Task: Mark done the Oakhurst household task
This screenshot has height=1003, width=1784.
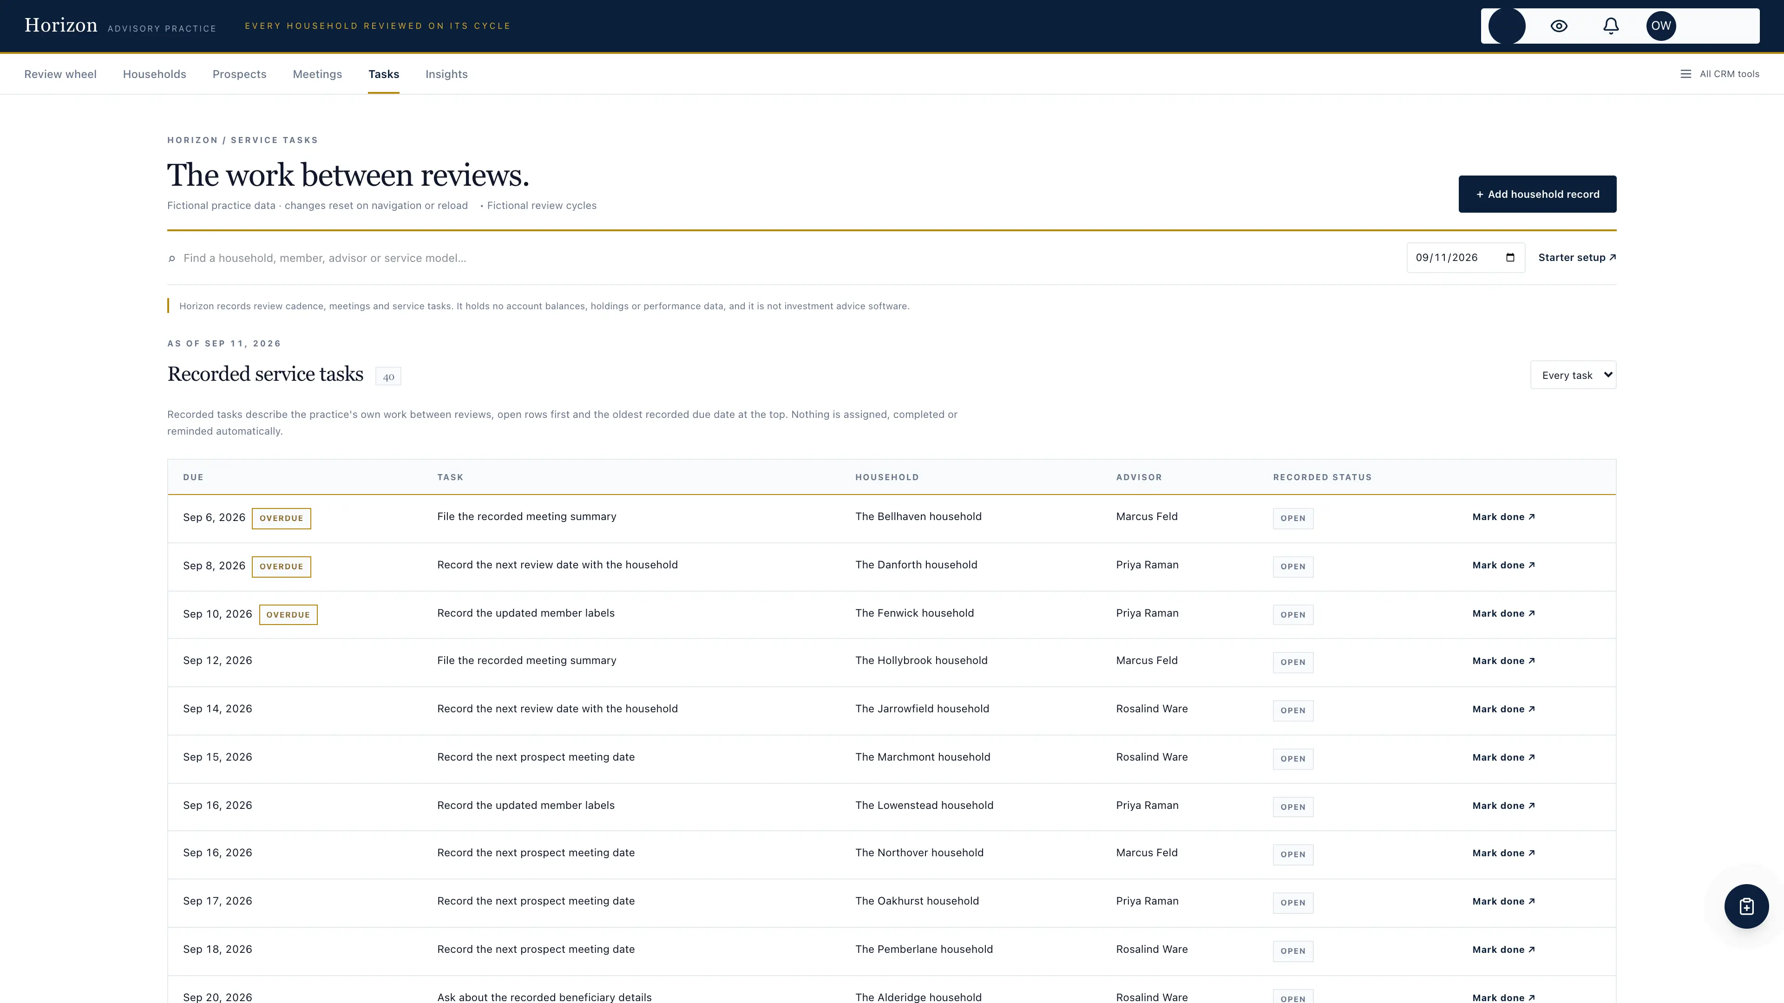Action: (x=1503, y=901)
